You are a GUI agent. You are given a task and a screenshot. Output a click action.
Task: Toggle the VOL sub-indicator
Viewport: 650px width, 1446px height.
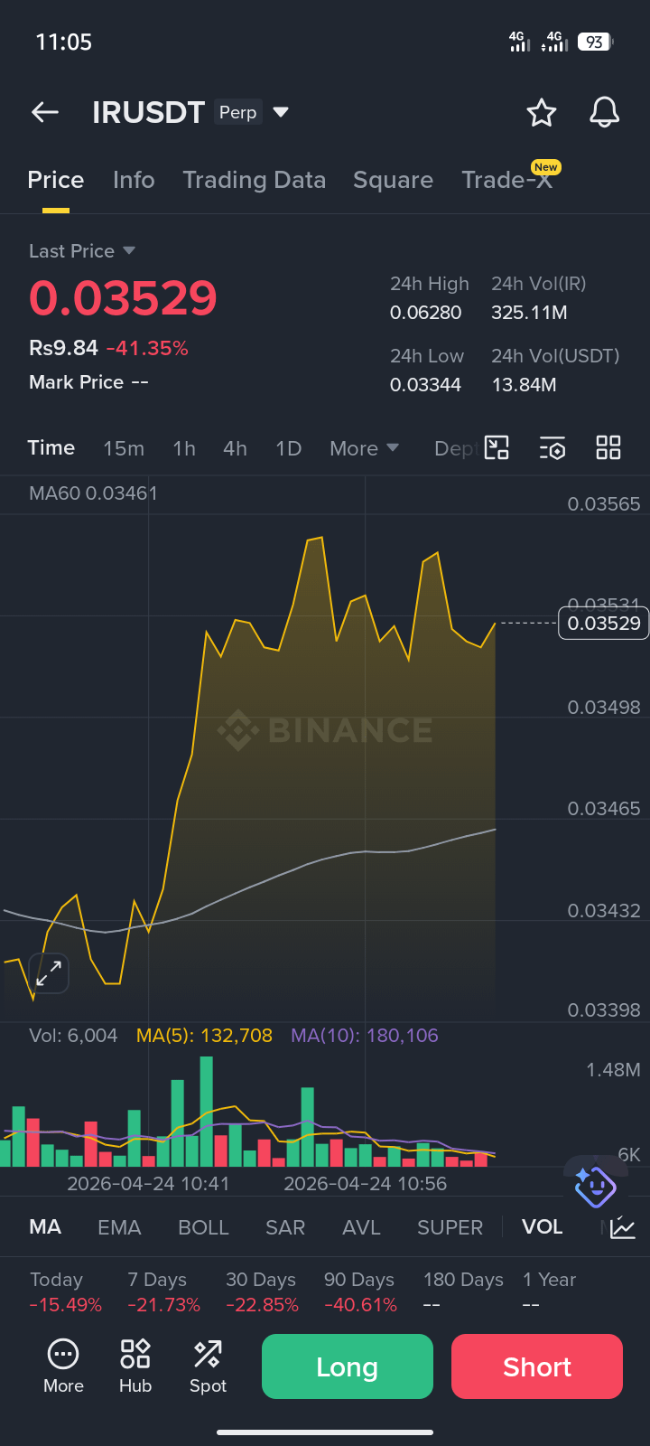pyautogui.click(x=542, y=1226)
